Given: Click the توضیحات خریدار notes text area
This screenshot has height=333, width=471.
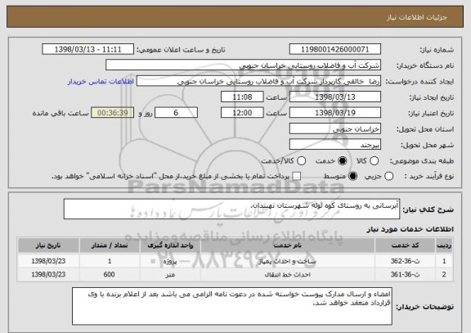Looking at the screenshot, I should pos(232,306).
